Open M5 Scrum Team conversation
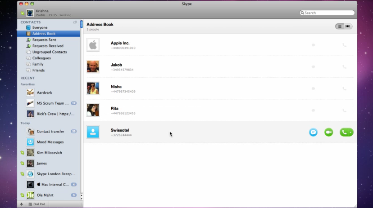The width and height of the screenshot is (373, 208). pos(49,103)
